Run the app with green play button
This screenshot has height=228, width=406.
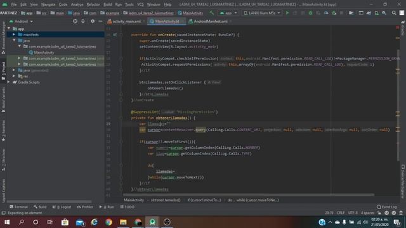pos(287,13)
